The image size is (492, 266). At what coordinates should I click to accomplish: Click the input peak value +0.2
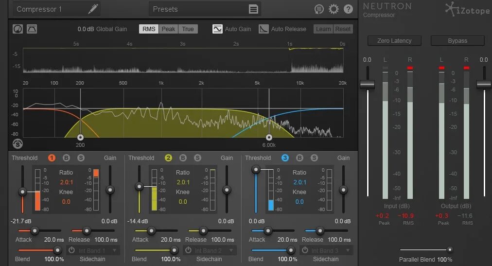pyautogui.click(x=382, y=216)
